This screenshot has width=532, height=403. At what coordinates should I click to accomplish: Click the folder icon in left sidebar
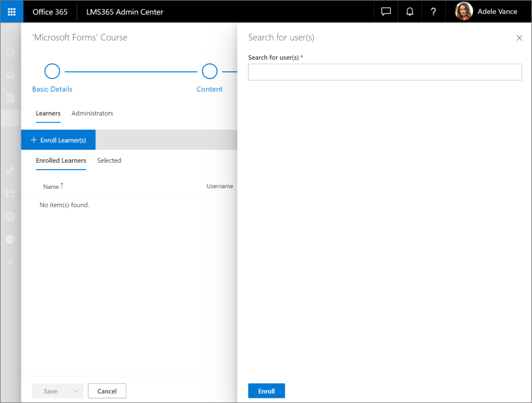10,193
